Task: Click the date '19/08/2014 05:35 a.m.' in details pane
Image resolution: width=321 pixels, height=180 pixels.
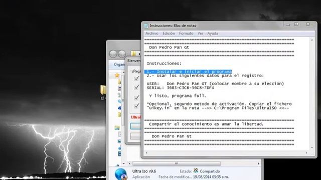Action: point(211,177)
